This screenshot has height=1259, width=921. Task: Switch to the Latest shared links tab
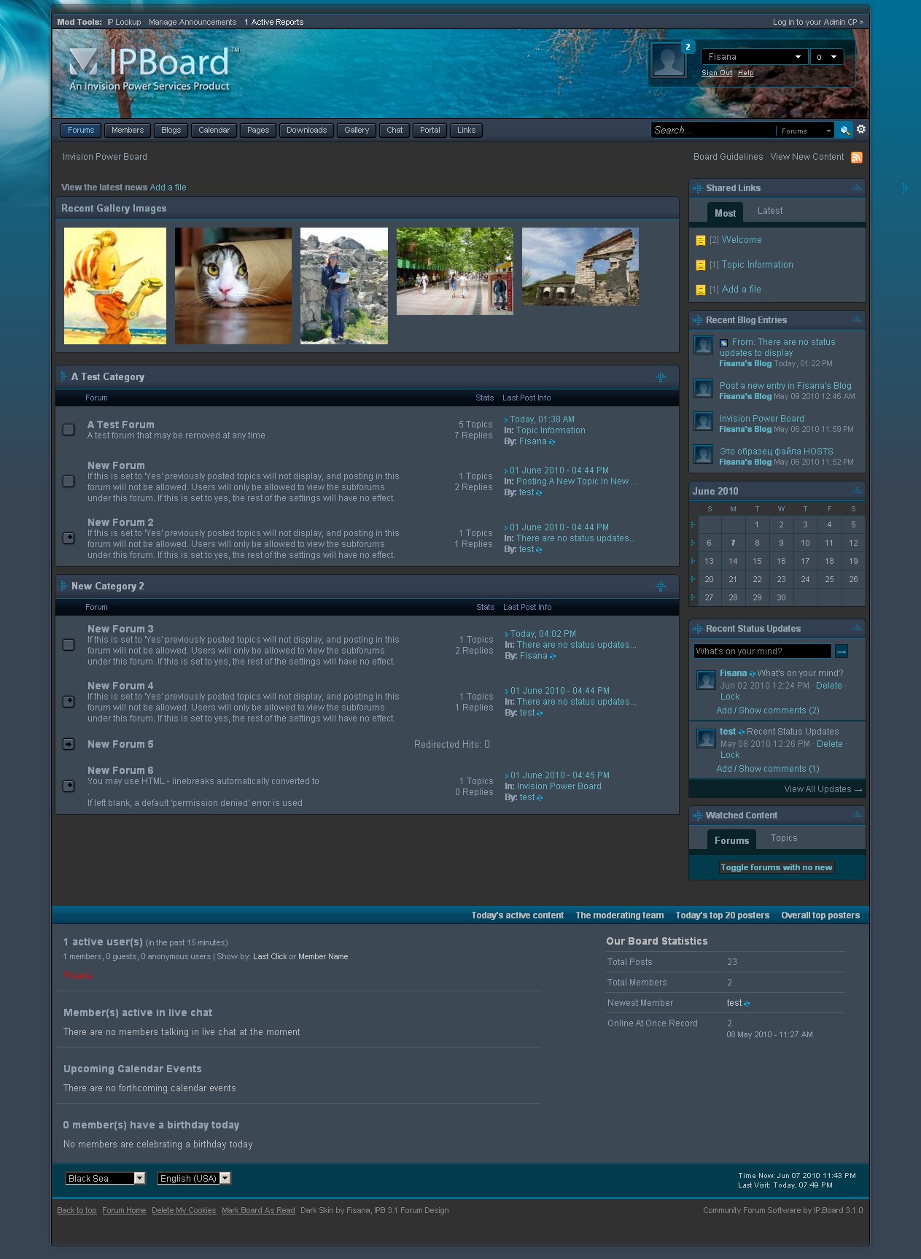(769, 211)
